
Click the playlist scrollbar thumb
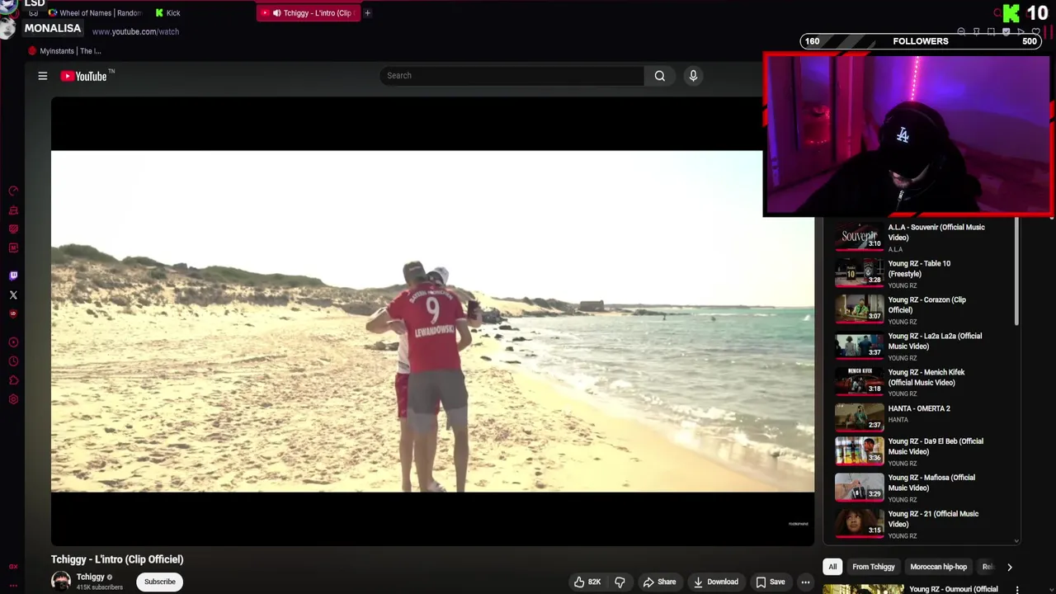tap(1016, 272)
